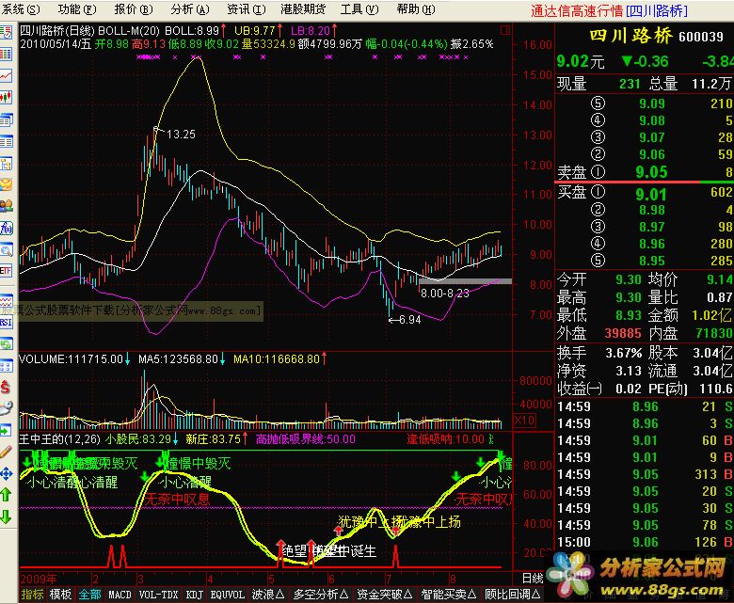Open the 资讯(I) menu
Viewport: 734px width, 604px height.
coord(247,9)
